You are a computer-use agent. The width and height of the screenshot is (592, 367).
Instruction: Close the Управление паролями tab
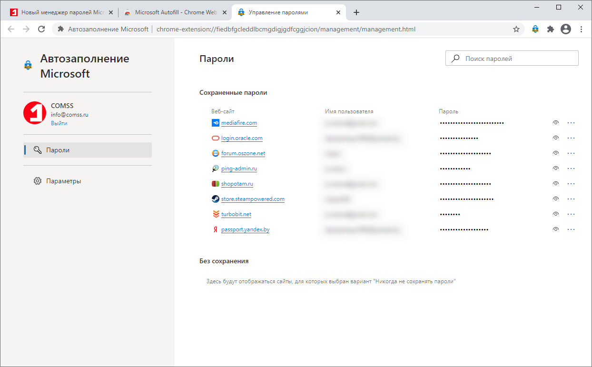337,12
